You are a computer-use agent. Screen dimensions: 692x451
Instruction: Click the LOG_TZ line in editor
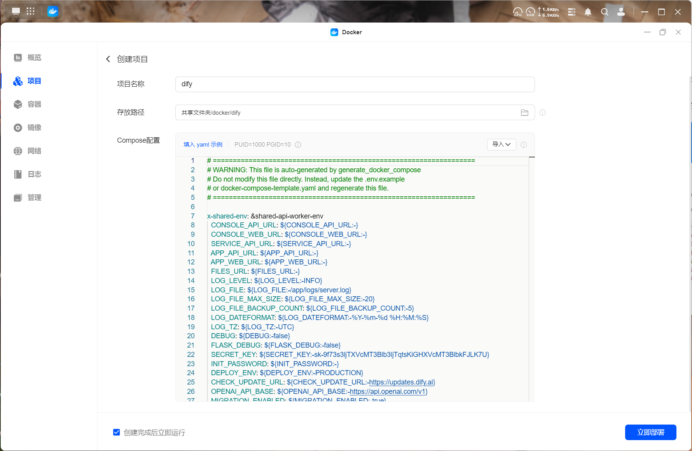[x=252, y=327]
